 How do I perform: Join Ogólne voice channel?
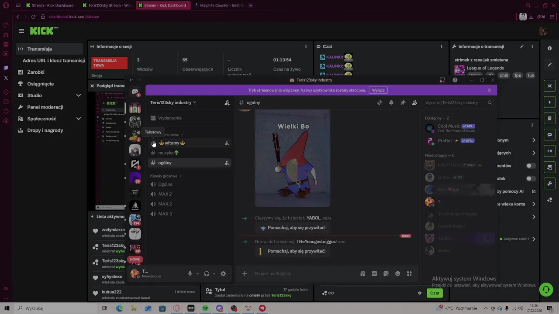189,184
